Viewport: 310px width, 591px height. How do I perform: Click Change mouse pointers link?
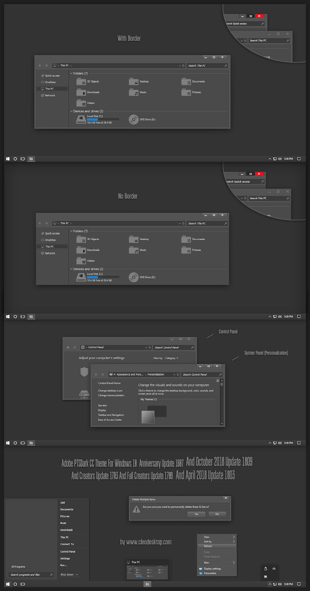111,395
